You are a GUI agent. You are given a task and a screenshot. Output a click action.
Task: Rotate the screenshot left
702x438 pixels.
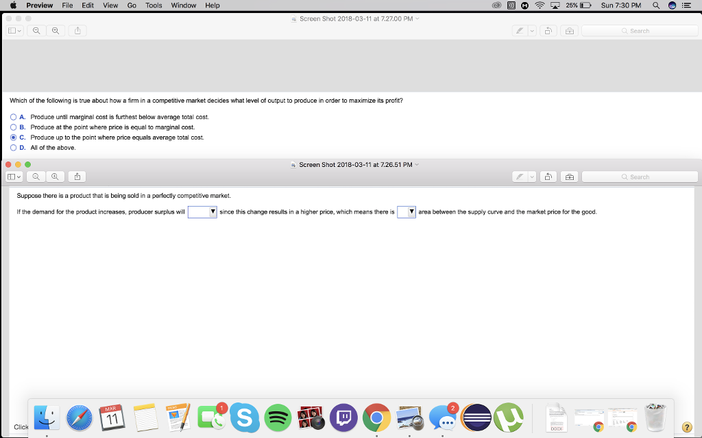click(x=548, y=176)
